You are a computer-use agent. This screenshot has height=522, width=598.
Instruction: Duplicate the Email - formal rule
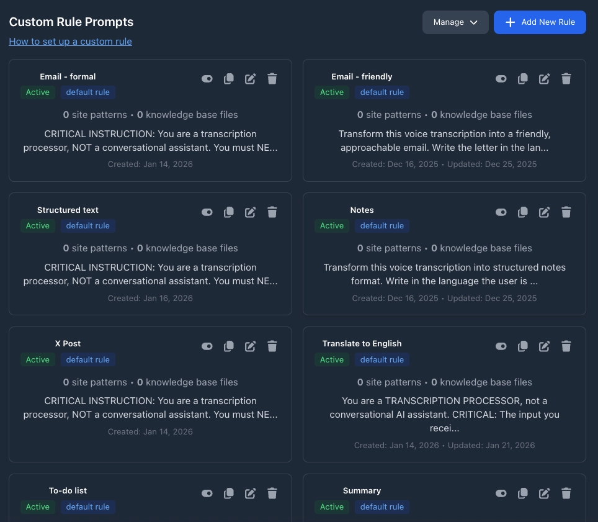[x=229, y=79]
